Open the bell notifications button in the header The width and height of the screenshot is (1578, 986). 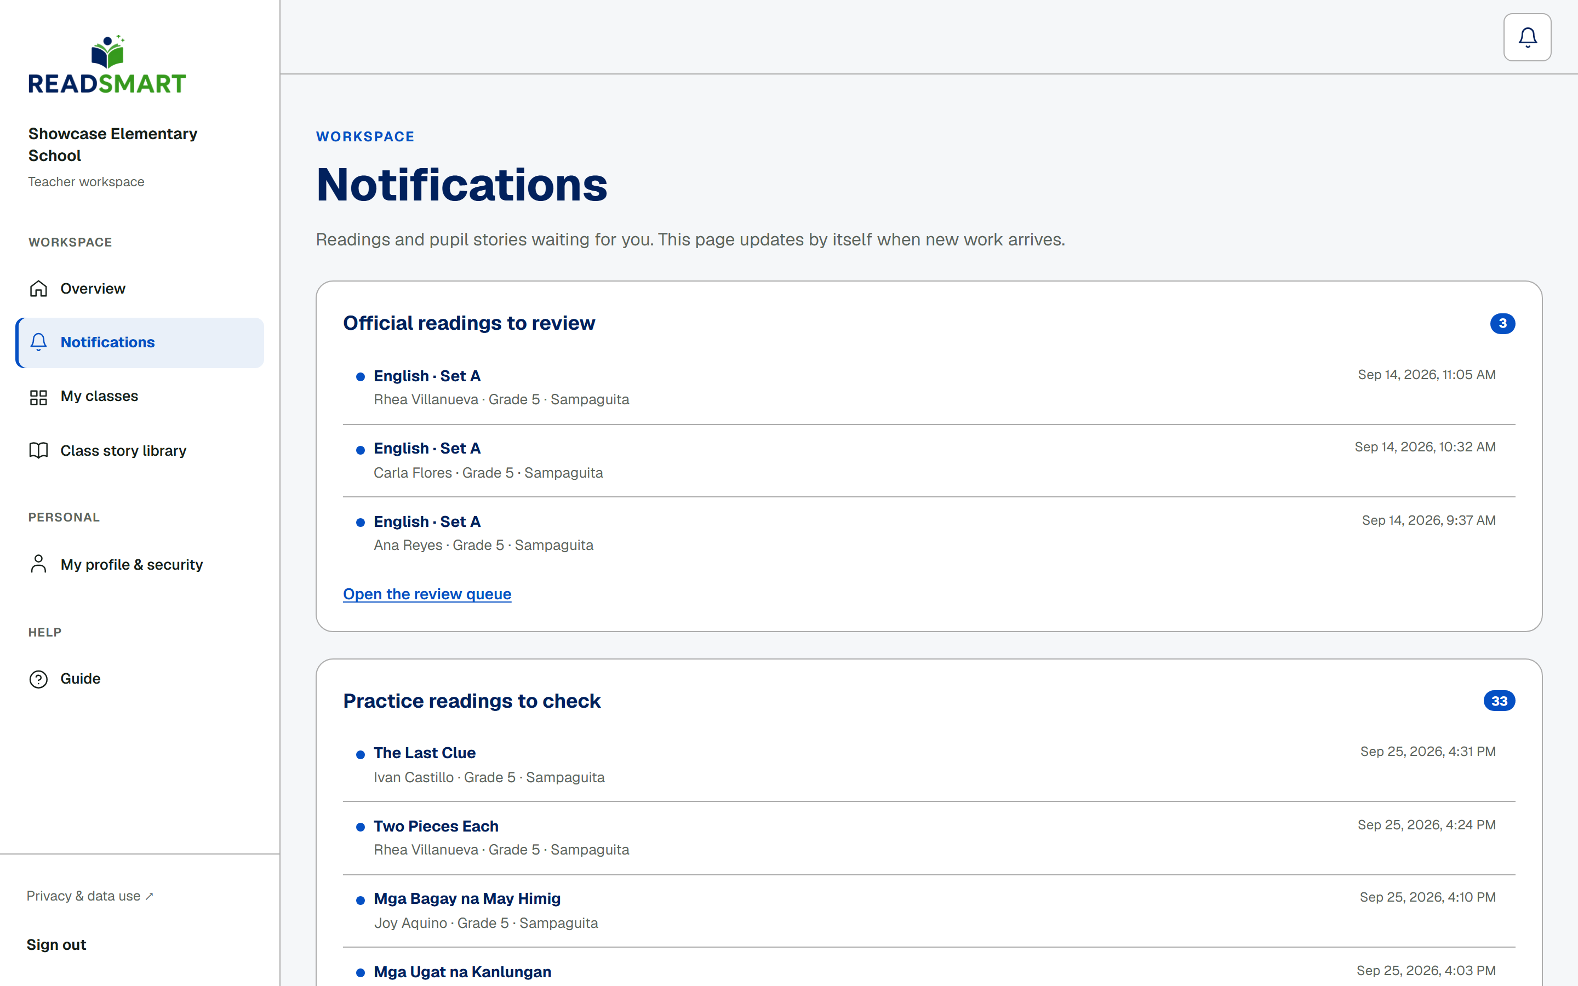pos(1527,37)
